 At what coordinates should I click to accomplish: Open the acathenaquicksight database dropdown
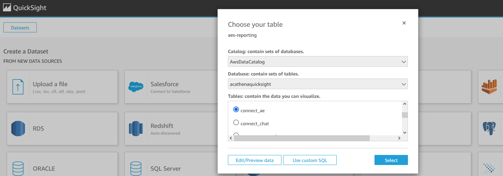click(x=318, y=84)
